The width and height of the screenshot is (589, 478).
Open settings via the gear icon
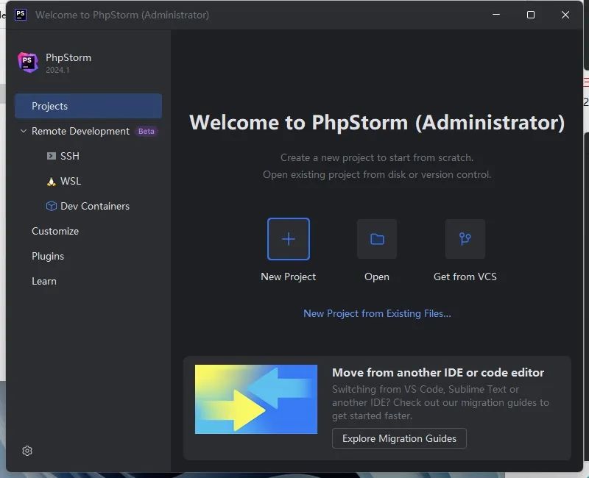click(27, 451)
